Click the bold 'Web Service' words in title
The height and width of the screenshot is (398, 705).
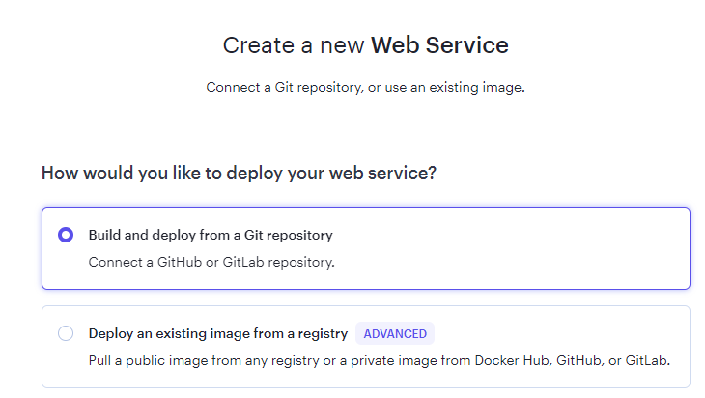(x=439, y=45)
